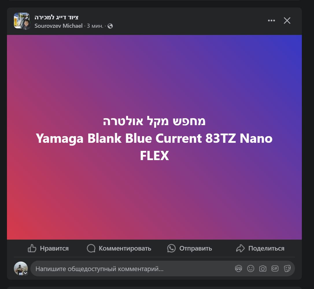Insert an avatar sticker in comment
The image size is (314, 289).
238,268
